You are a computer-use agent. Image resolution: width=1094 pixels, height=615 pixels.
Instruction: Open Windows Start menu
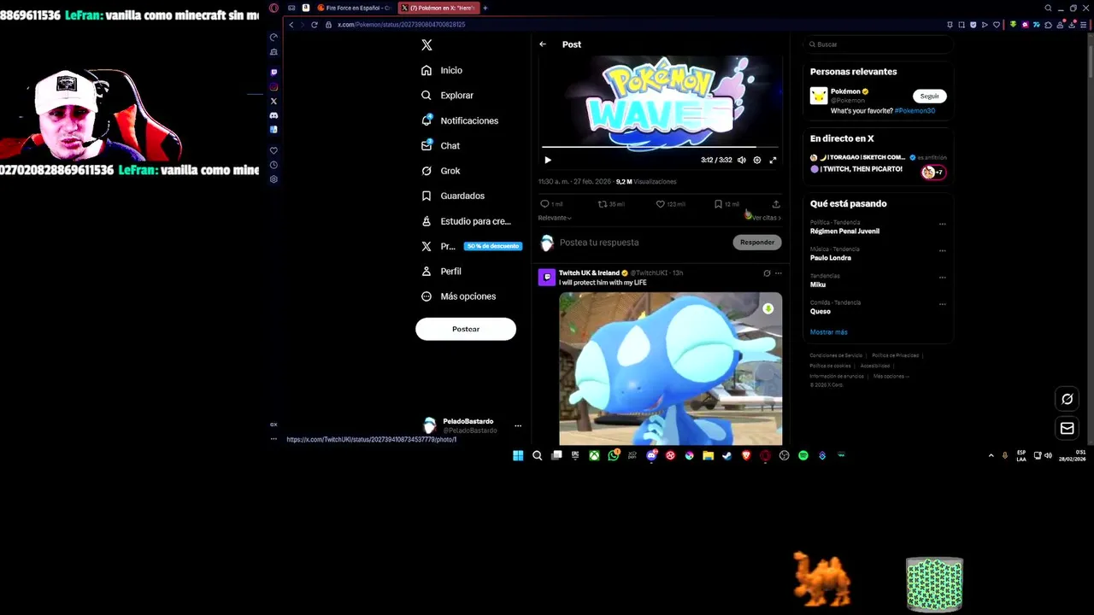coord(518,456)
